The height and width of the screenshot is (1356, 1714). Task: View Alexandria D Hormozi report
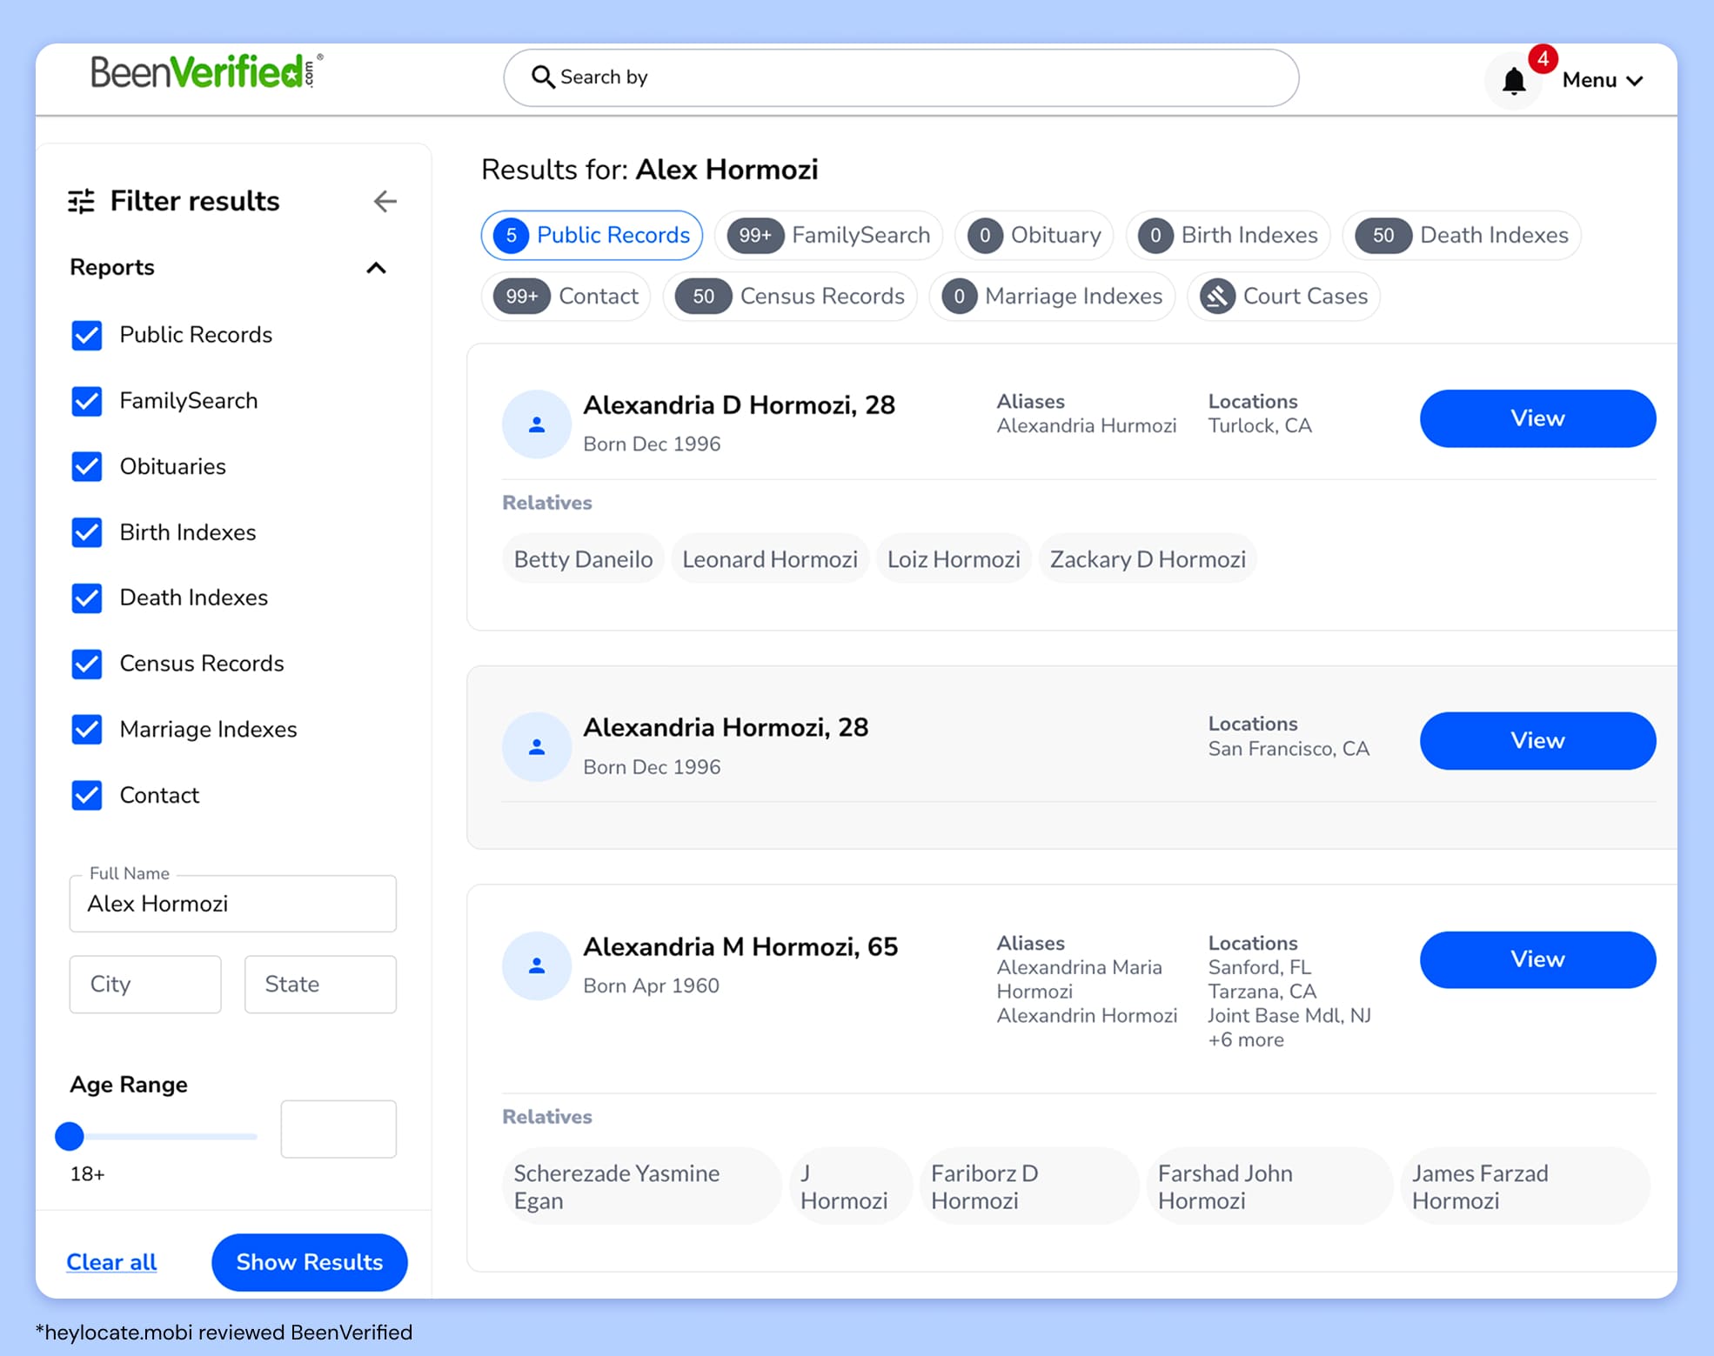click(x=1537, y=418)
